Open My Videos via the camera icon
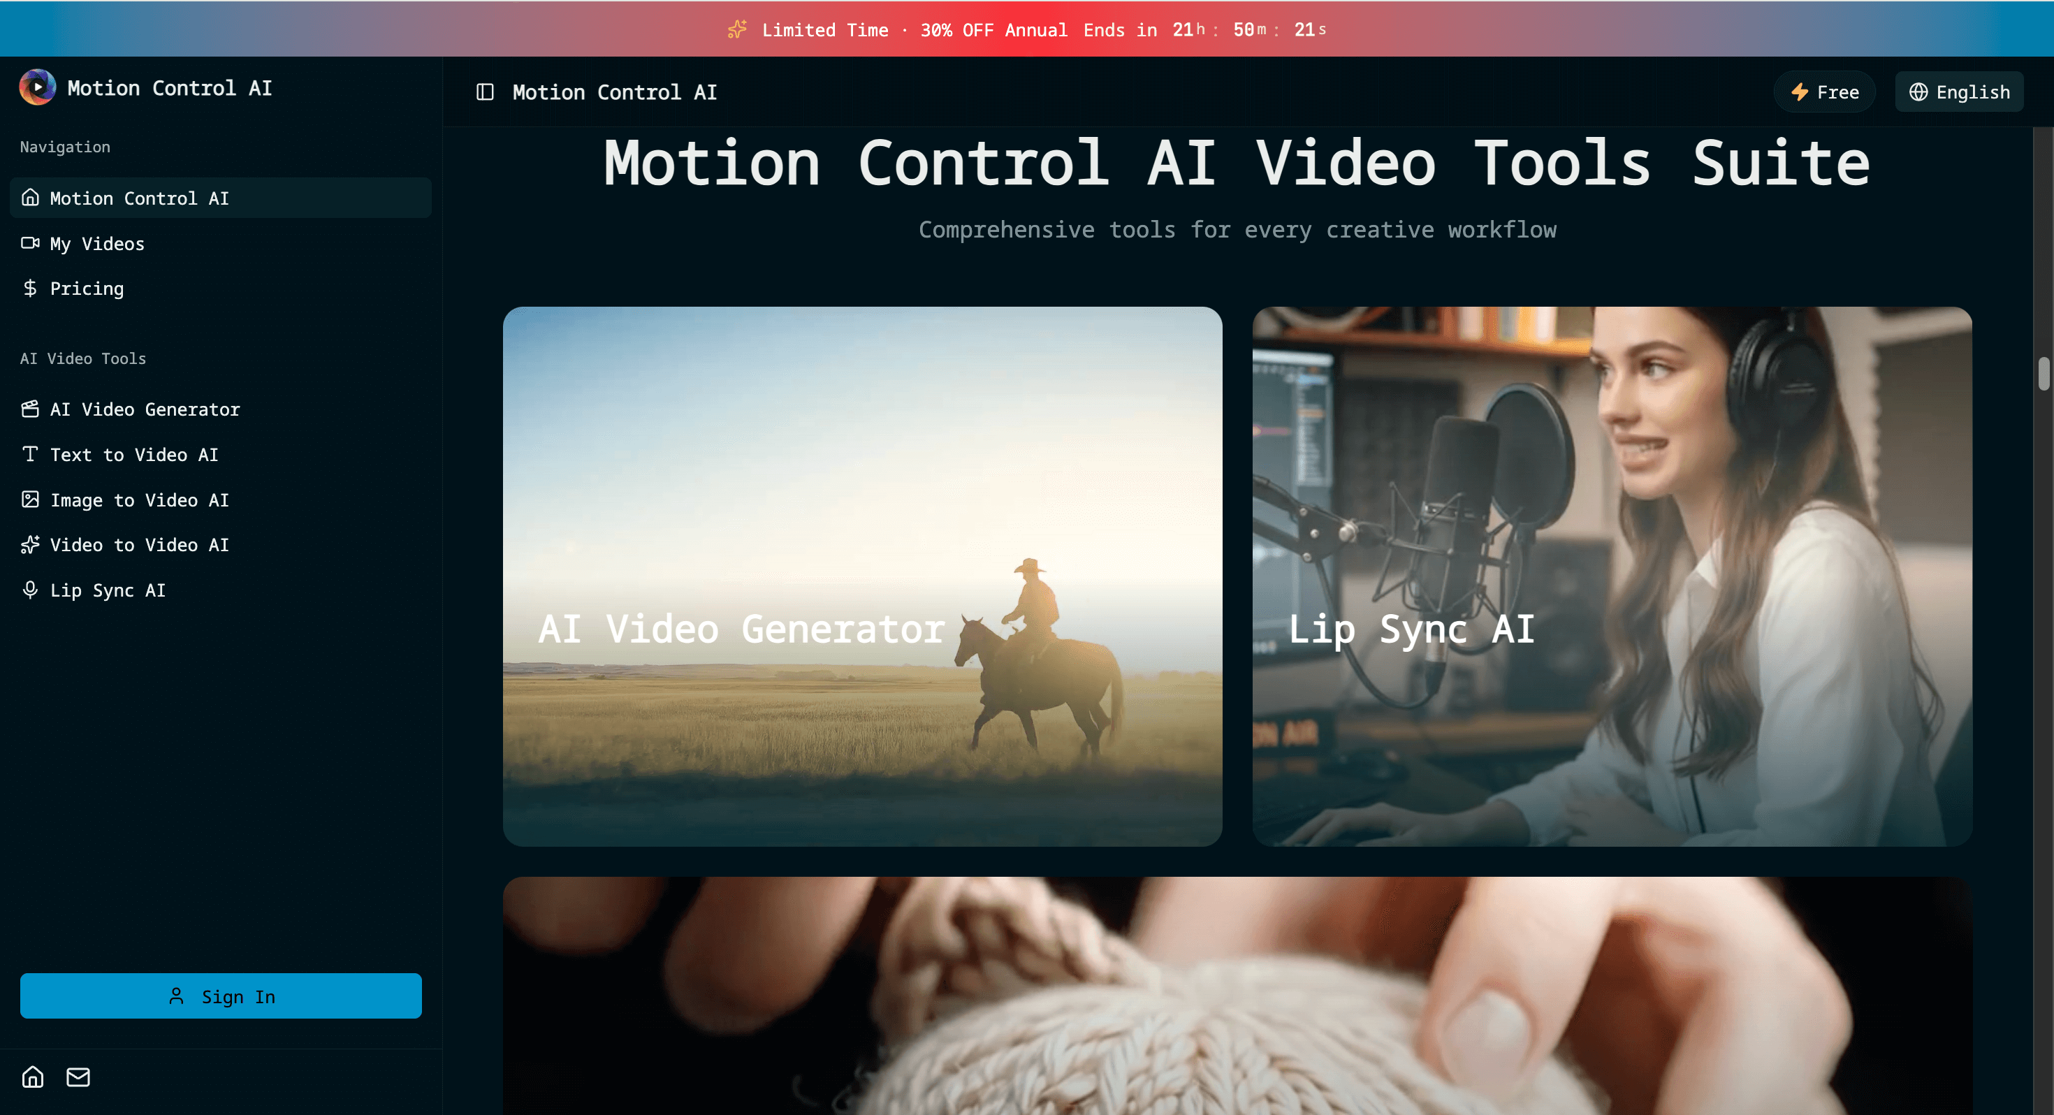 (x=29, y=243)
